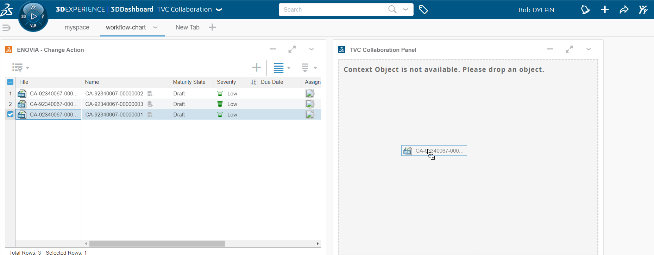654x255 pixels.
Task: Uncheck the selected CA-92340067-00000001 row
Action: [x=10, y=114]
